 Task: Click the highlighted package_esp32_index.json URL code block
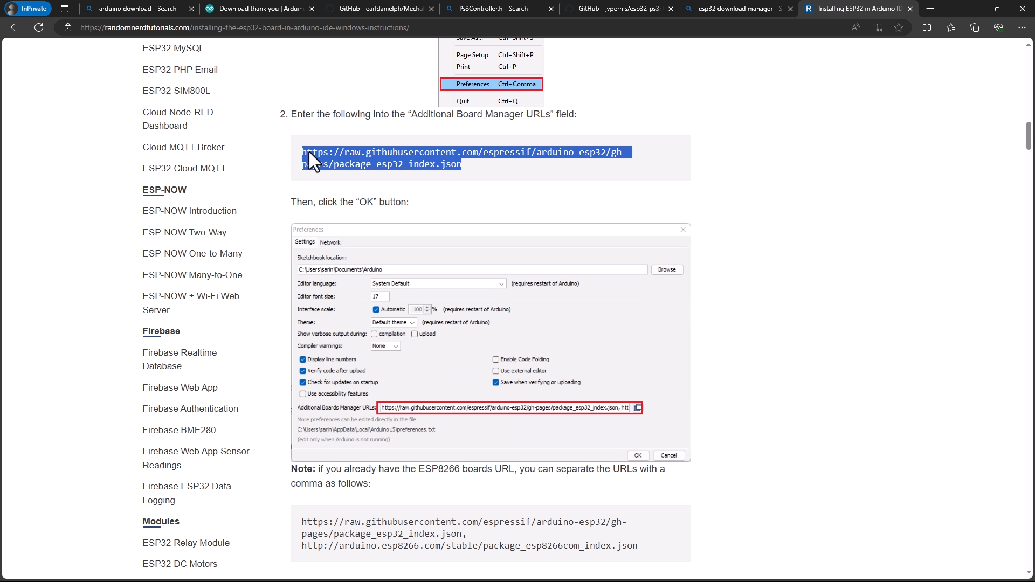(x=491, y=158)
